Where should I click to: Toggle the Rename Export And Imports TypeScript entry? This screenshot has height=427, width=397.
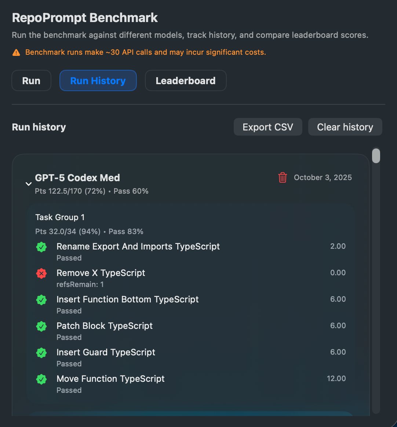click(138, 247)
